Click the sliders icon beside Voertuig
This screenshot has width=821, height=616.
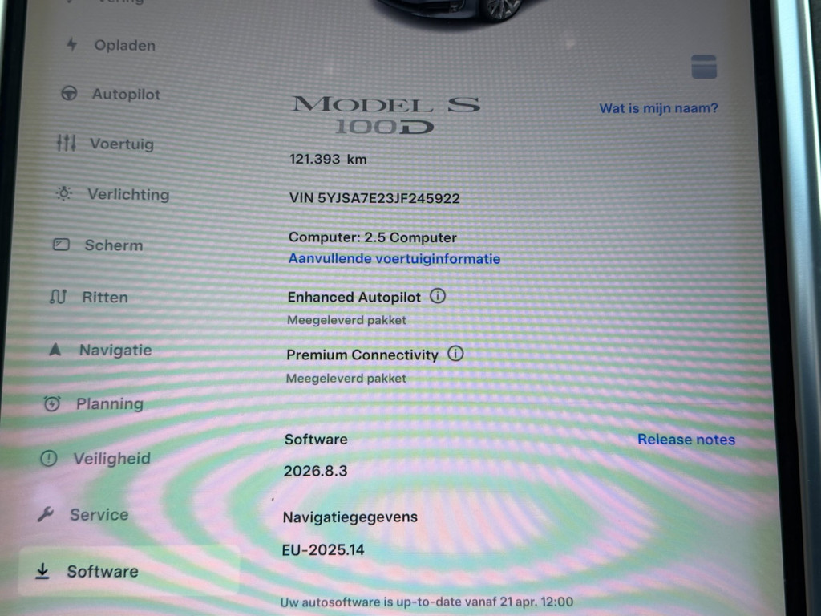66,144
